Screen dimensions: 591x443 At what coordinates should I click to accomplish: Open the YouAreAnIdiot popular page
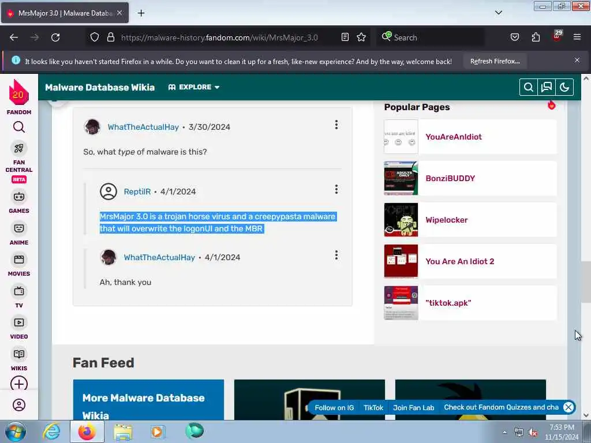(454, 137)
